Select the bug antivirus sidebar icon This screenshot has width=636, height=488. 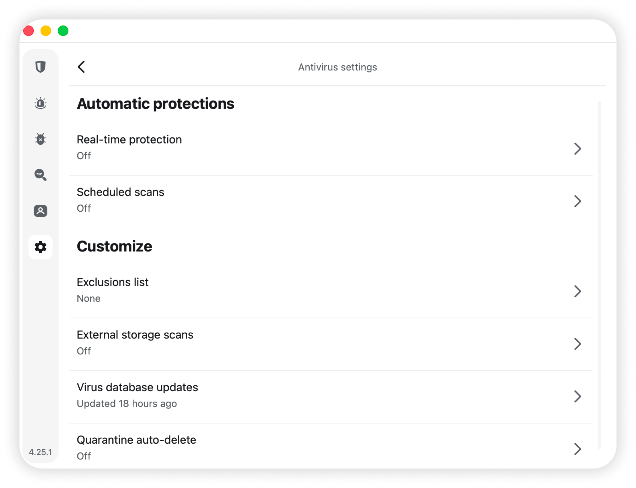tap(40, 139)
